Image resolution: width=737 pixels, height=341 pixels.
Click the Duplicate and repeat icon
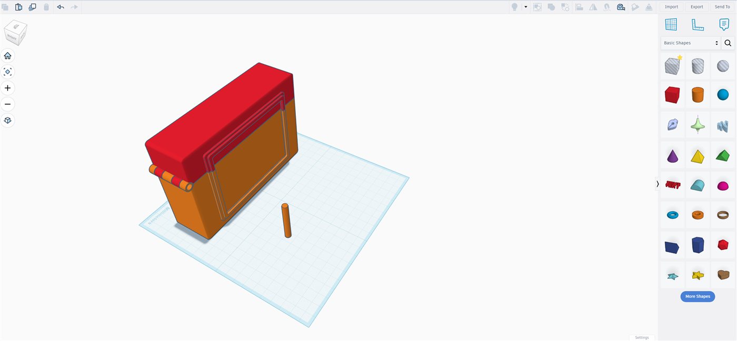click(32, 7)
